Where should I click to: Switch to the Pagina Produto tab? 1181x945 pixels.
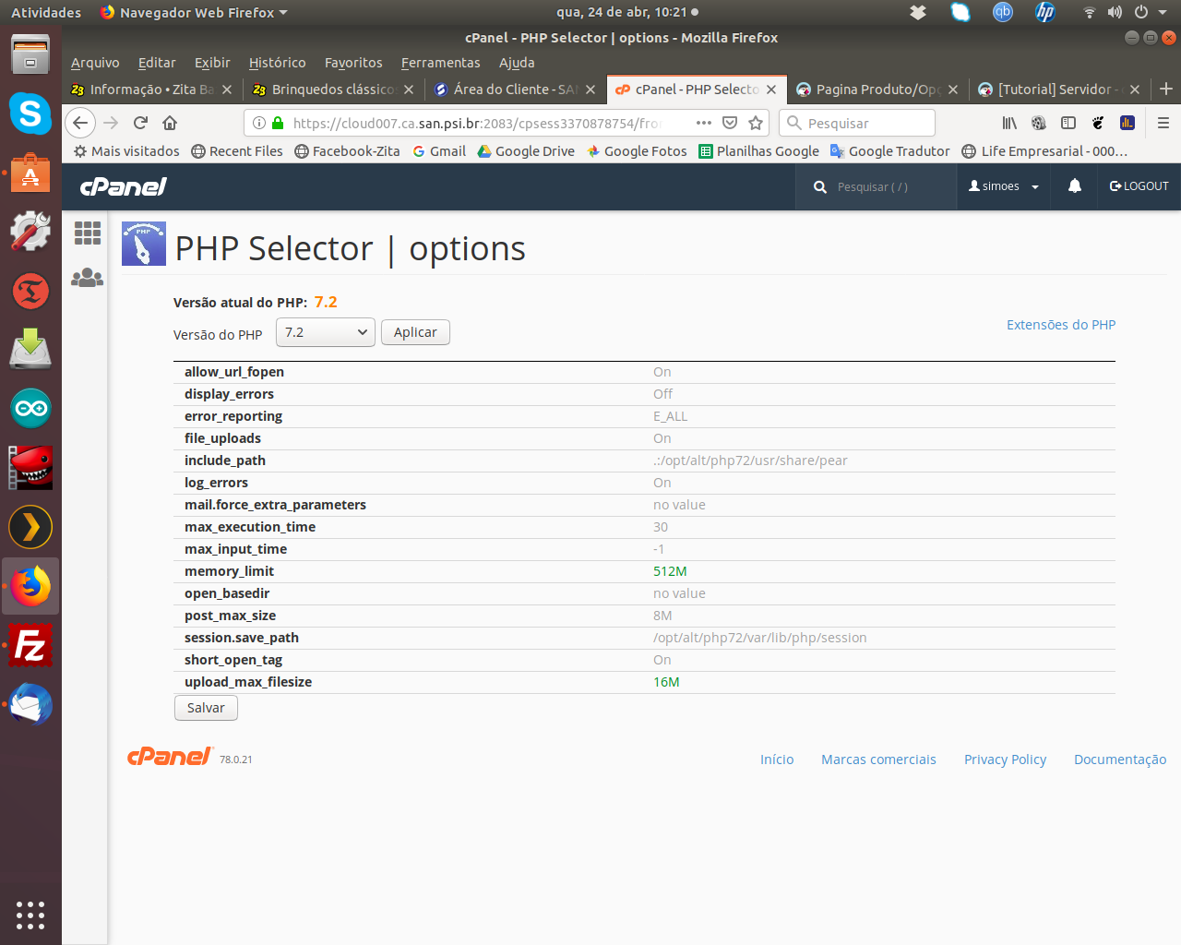point(877,90)
